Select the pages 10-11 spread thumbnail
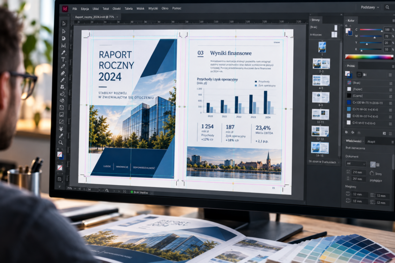 [x=320, y=114]
